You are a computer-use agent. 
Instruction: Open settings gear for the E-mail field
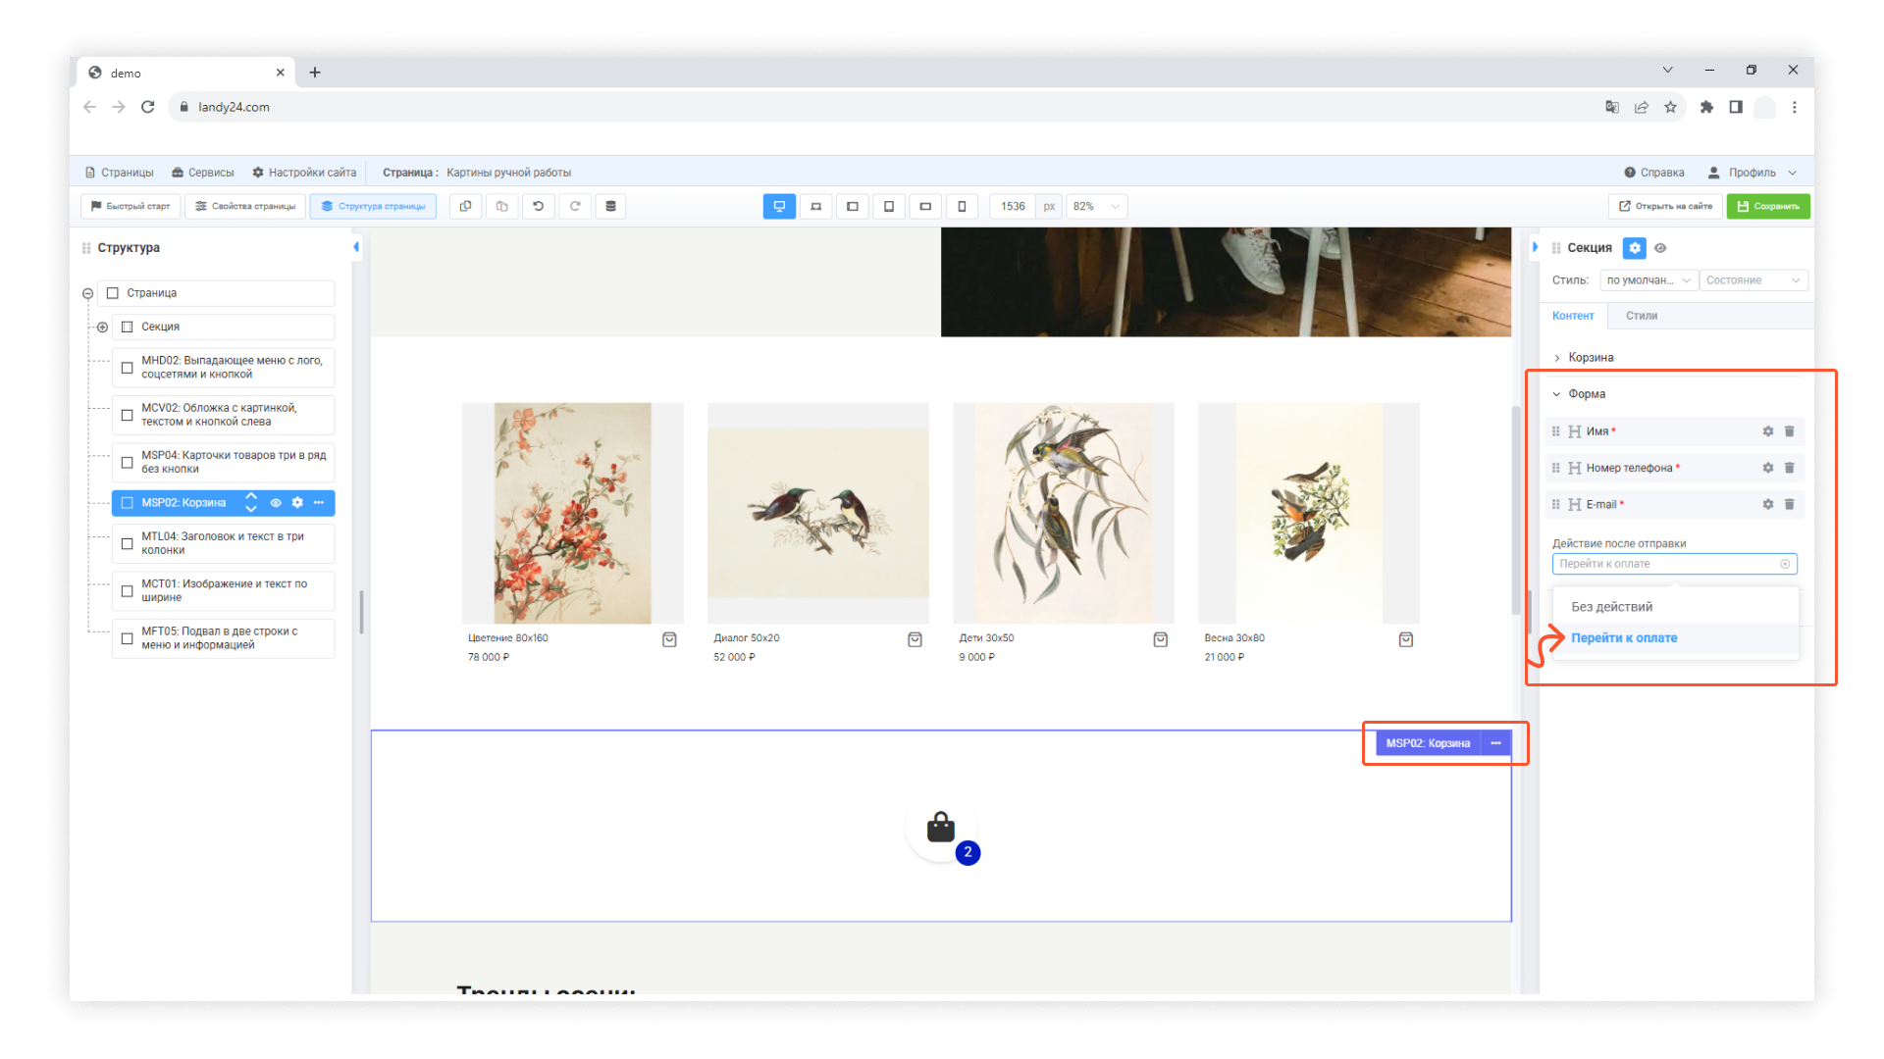(x=1768, y=504)
